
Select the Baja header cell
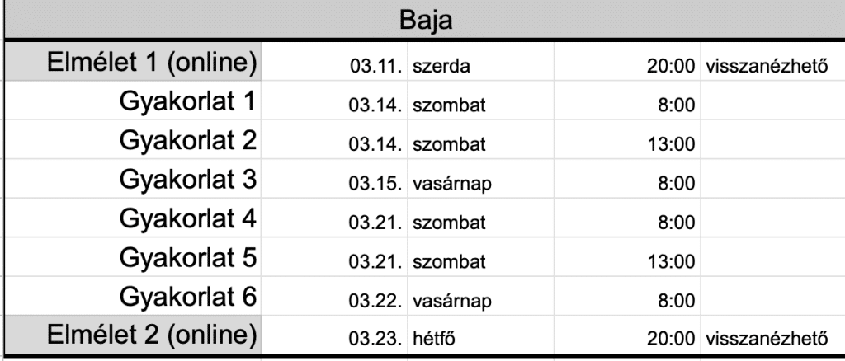click(424, 18)
